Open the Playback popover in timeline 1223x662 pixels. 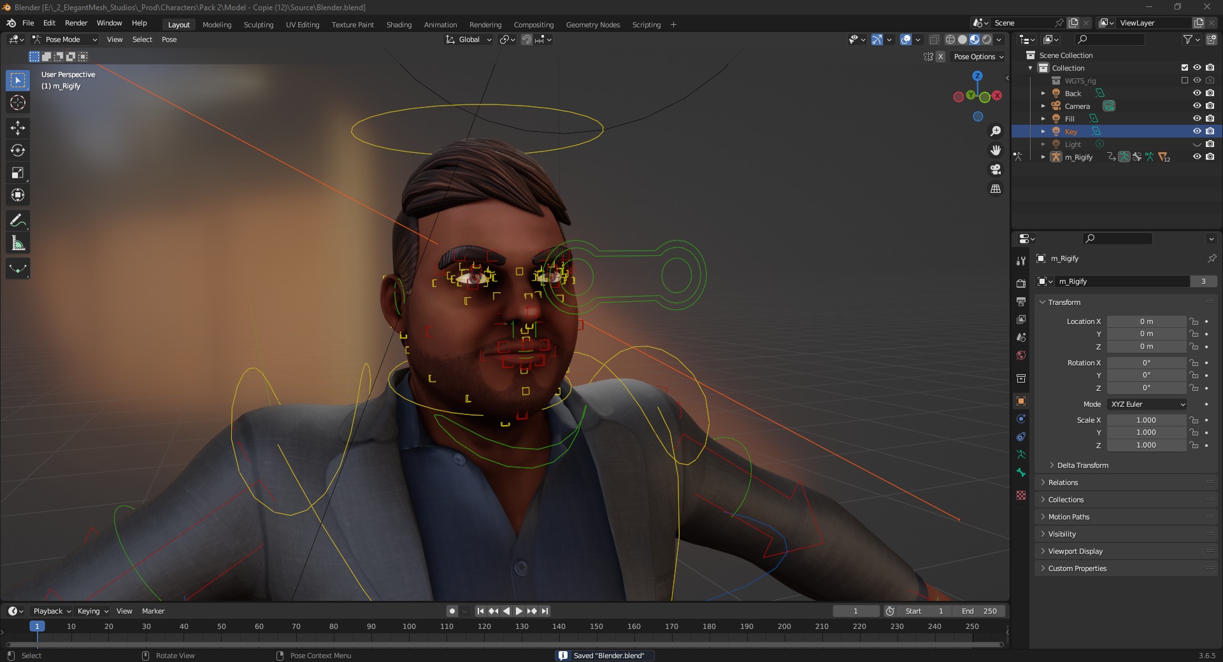coord(52,611)
